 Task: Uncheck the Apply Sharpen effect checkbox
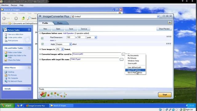click(x=42, y=44)
